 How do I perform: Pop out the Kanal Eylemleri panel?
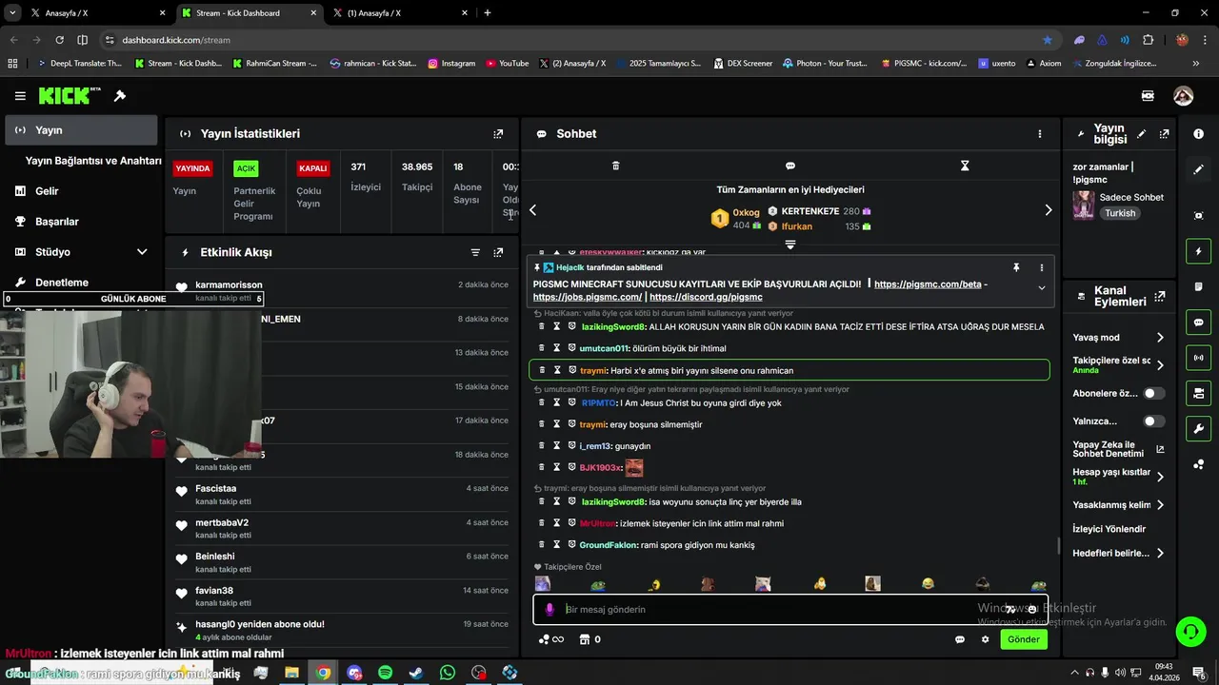(x=1160, y=296)
